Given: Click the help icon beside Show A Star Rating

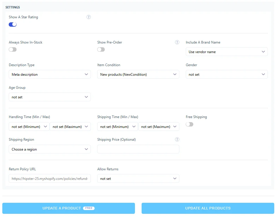Looking at the screenshot, I should click(89, 17).
